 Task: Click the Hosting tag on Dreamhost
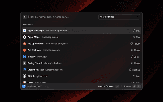tap(134, 70)
